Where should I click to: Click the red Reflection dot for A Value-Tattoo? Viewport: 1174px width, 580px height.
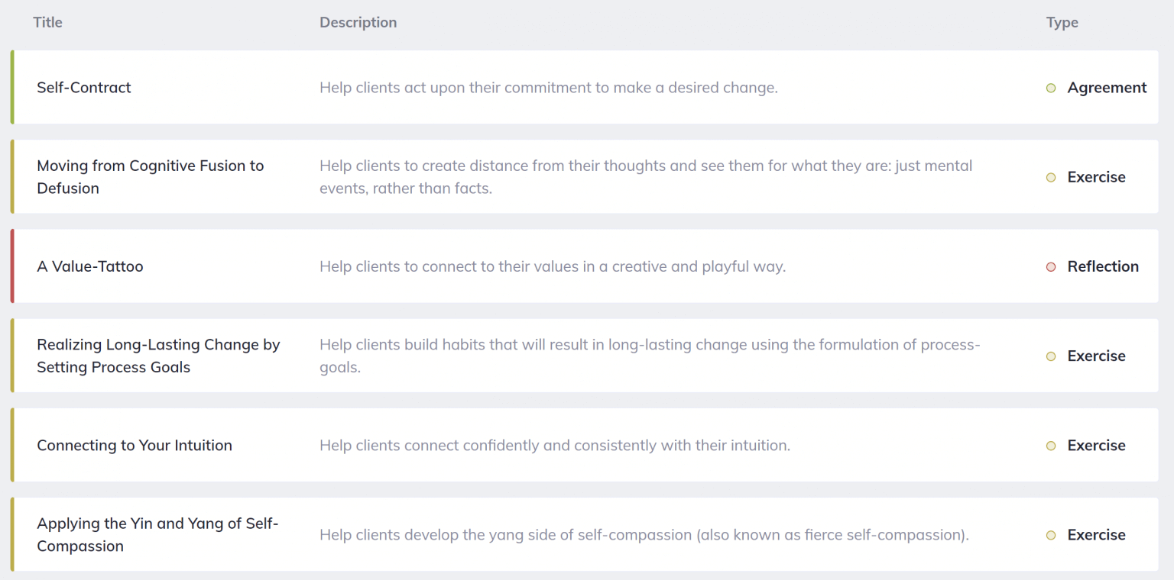1050,266
